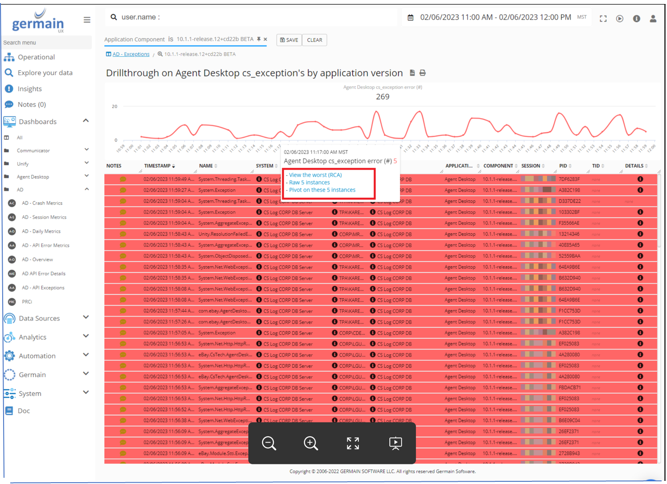Click the export document icon beside title
Image resolution: width=667 pixels, height=484 pixels.
412,73
